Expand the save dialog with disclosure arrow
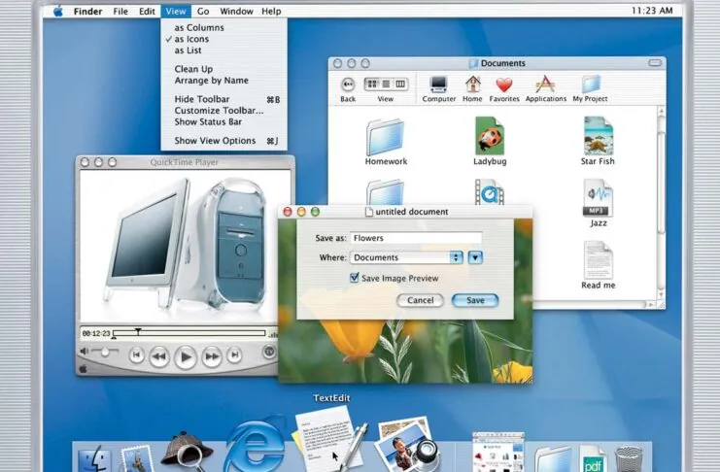This screenshot has width=720, height=472. point(475,257)
